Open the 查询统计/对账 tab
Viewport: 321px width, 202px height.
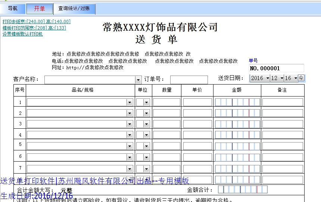click(74, 9)
